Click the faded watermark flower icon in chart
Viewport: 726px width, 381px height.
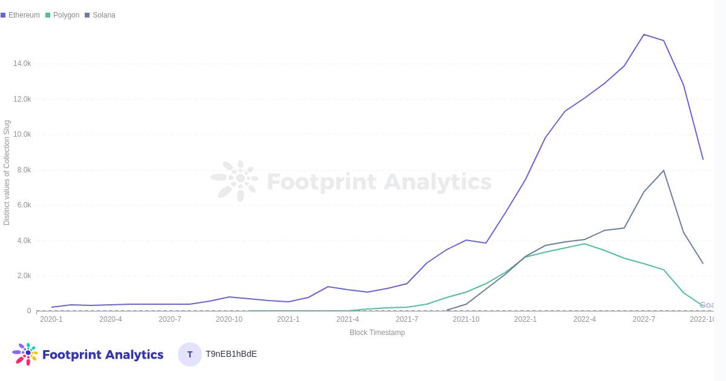(235, 181)
